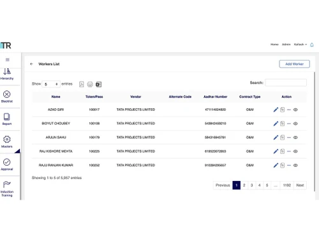Open the document icon for BIDYUT CHOUBEY

(282, 124)
